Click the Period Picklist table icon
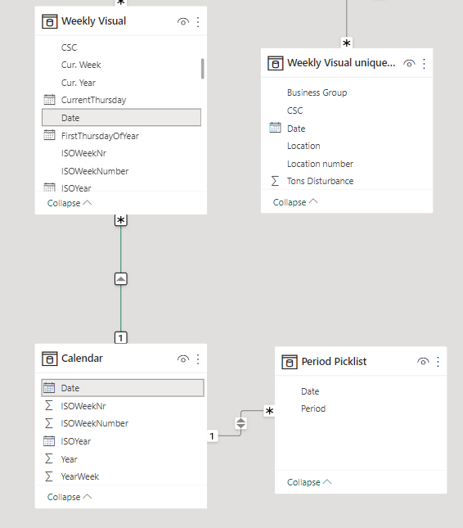This screenshot has width=463, height=528. click(290, 362)
